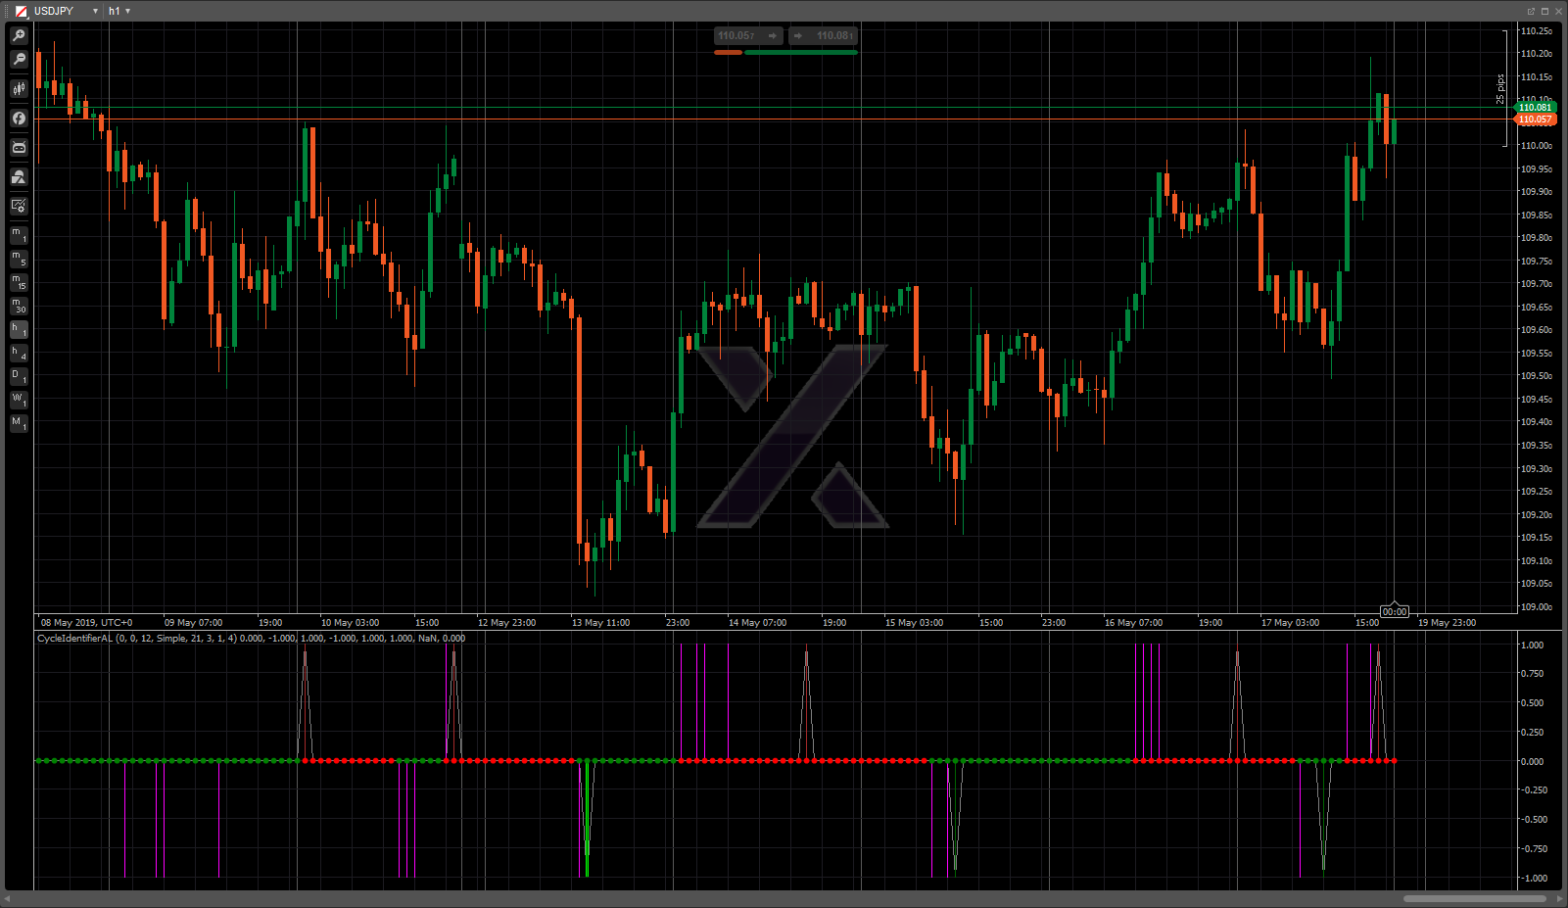Click the red sell sentiment bar
1568x908 pixels.
[x=728, y=53]
